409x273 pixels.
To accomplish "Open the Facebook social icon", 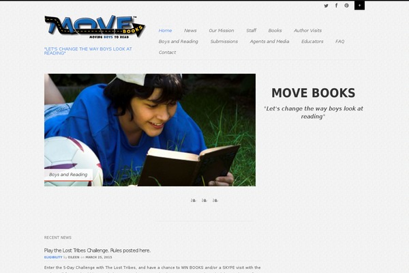I will click(336, 5).
